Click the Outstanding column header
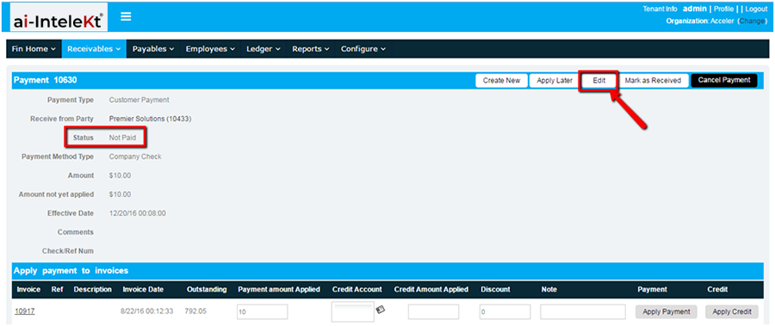 point(207,290)
